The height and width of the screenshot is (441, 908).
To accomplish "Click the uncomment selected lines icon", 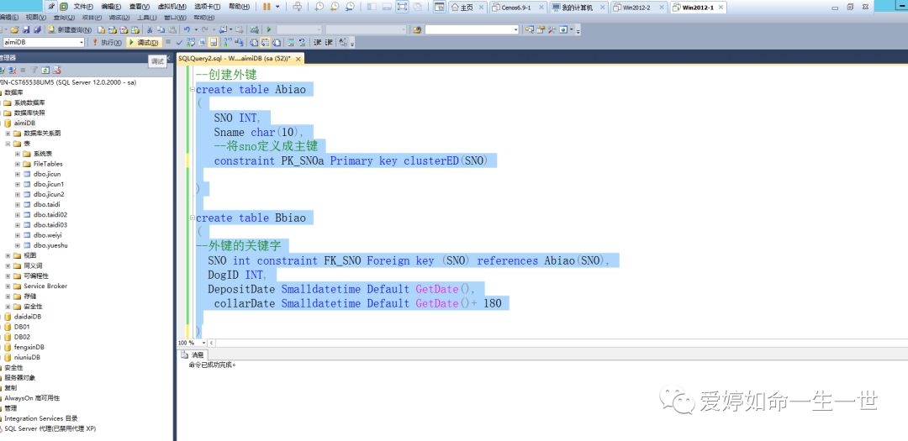I will tap(303, 42).
